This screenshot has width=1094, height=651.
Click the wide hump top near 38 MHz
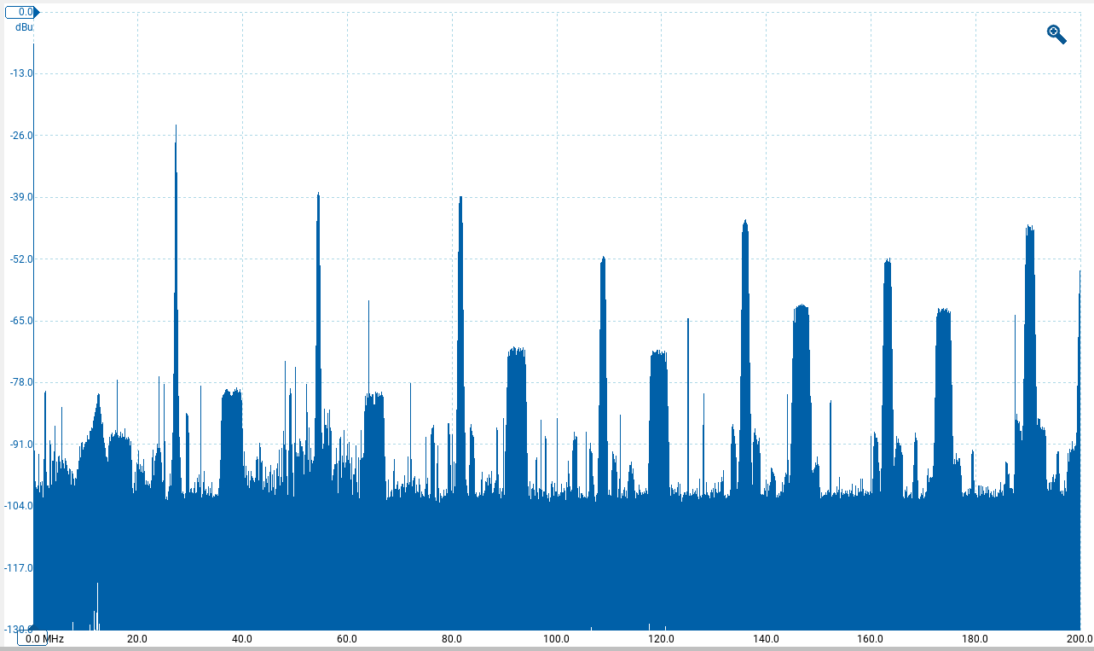(x=231, y=392)
